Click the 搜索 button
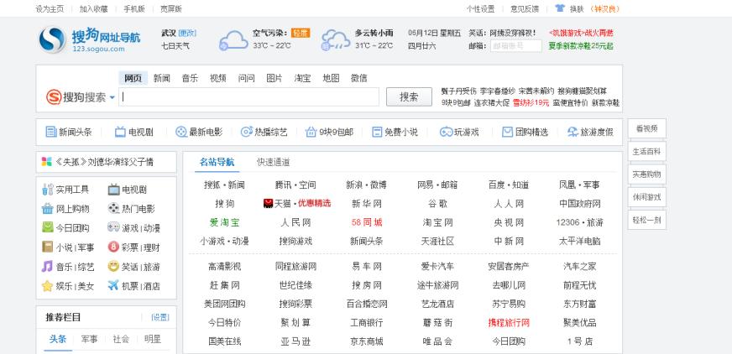 click(x=409, y=97)
